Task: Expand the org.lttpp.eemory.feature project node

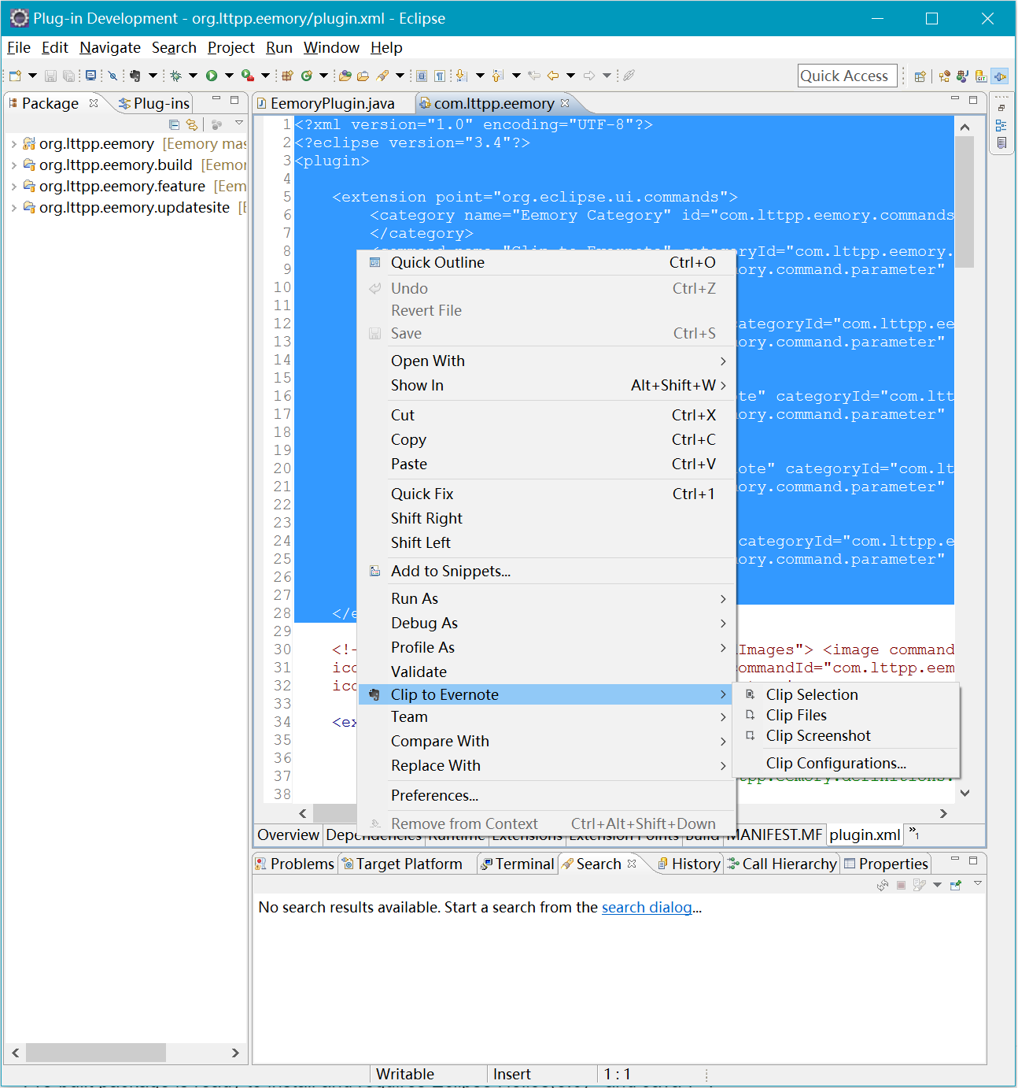Action: click(13, 187)
